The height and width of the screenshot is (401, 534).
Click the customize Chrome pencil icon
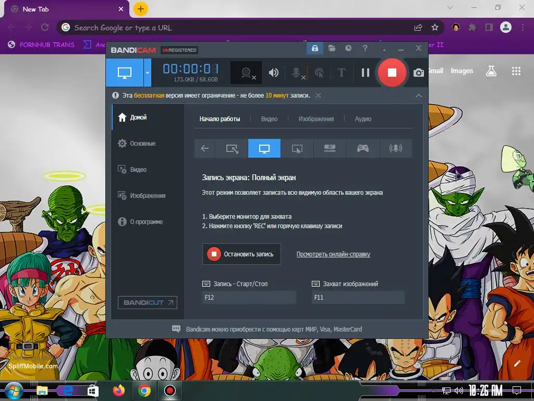click(517, 363)
